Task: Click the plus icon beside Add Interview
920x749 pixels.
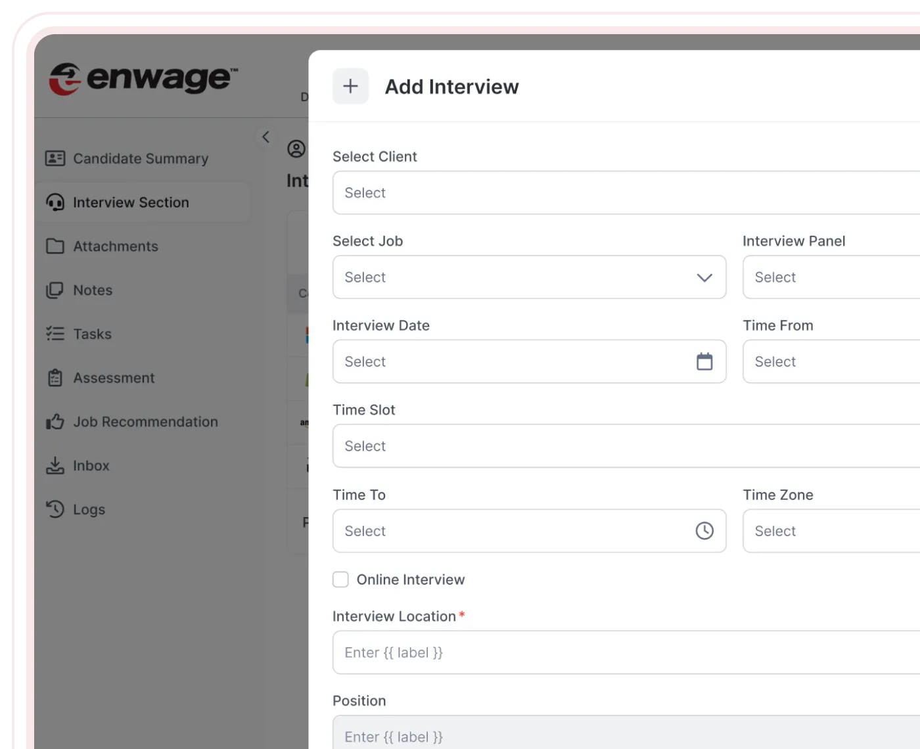Action: click(x=350, y=86)
